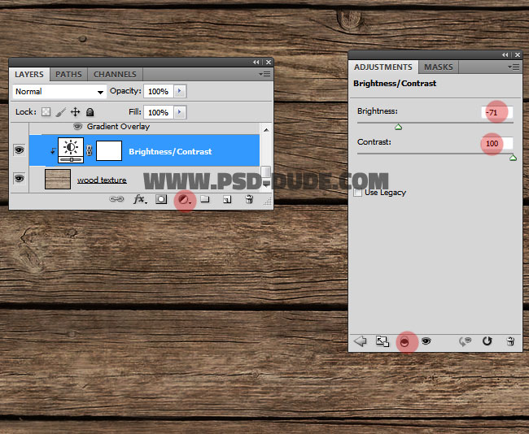Enable the Use Legacy checkbox
This screenshot has width=529, height=434.
coord(358,193)
